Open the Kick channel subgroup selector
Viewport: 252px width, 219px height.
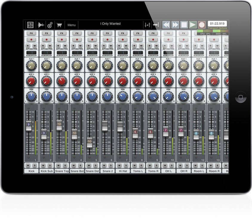[x=31, y=53]
